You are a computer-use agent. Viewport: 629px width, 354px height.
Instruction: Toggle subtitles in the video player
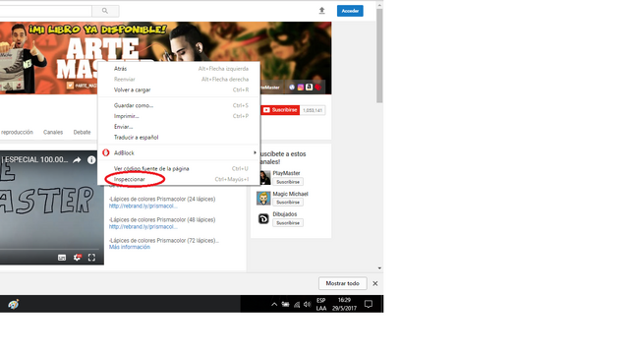[x=62, y=258]
